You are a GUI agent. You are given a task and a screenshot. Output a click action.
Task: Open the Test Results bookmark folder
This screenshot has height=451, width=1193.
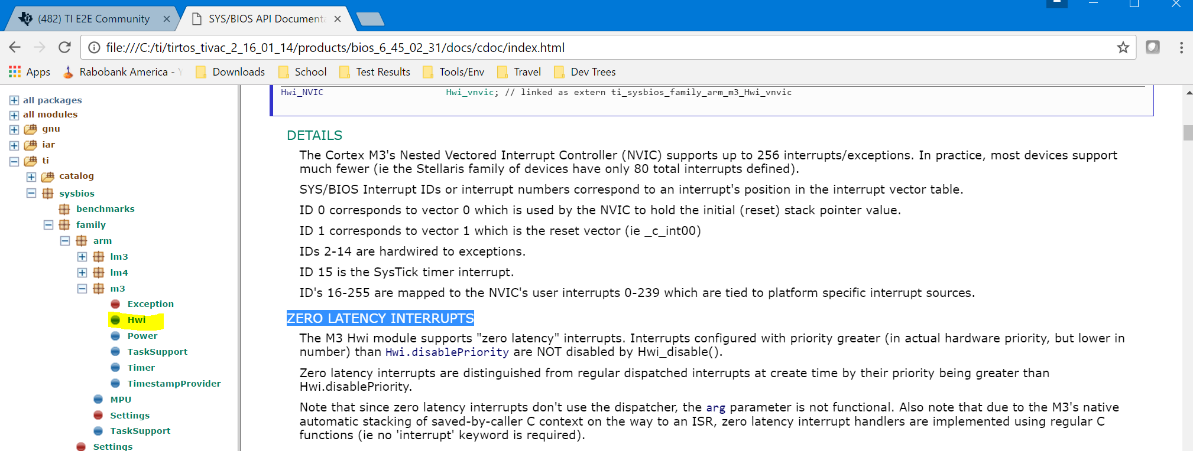pos(374,72)
